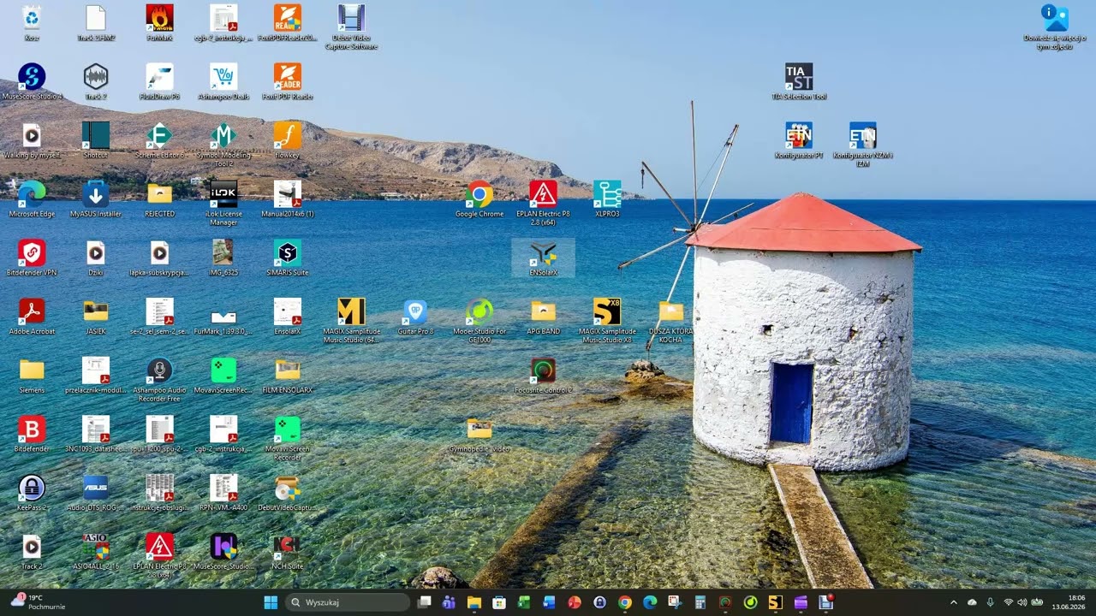The width and height of the screenshot is (1096, 616).
Task: Select the highlighted ENSolarX application shortcut
Action: pyautogui.click(x=543, y=258)
